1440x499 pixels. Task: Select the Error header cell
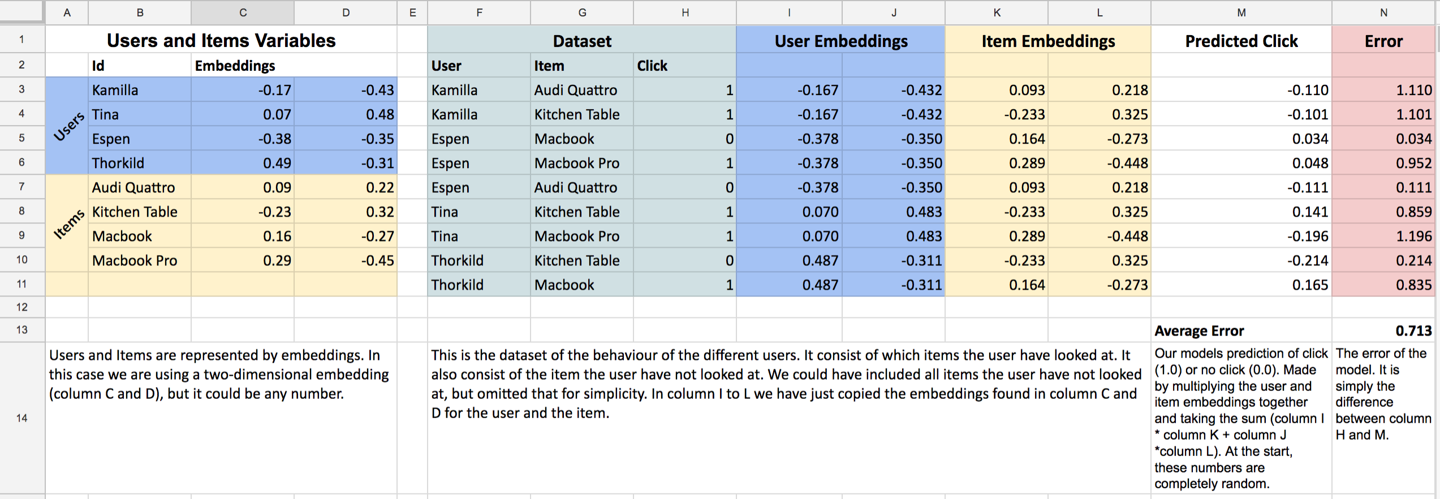pyautogui.click(x=1383, y=40)
